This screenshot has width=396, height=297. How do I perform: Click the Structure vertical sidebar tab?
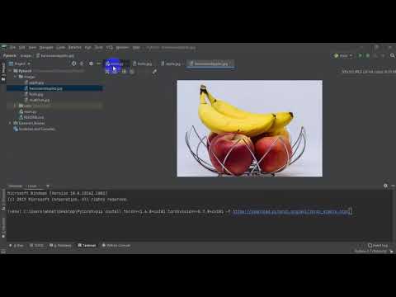point(3,200)
